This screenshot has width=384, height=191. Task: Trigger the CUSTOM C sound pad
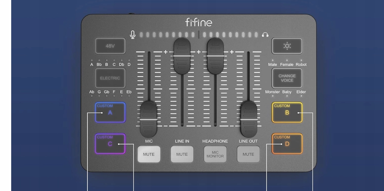click(110, 144)
